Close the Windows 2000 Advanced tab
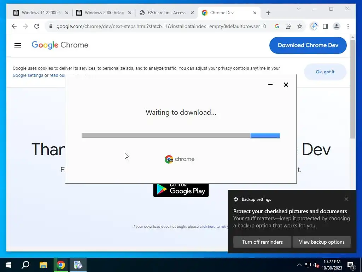 click(x=130, y=13)
